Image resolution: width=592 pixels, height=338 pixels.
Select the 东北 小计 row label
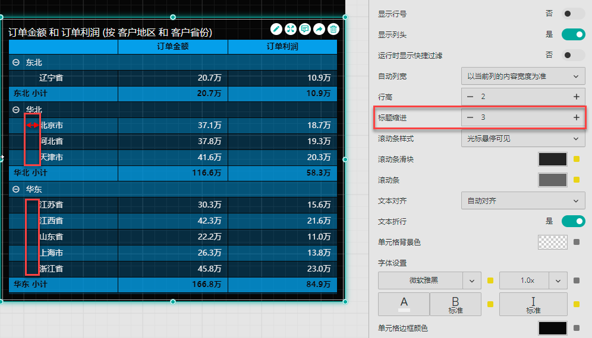coord(30,94)
